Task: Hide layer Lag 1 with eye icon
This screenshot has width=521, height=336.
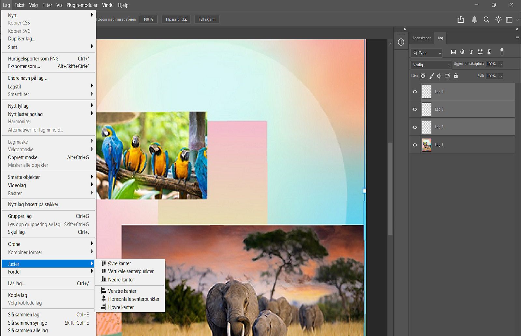Action: (x=415, y=145)
